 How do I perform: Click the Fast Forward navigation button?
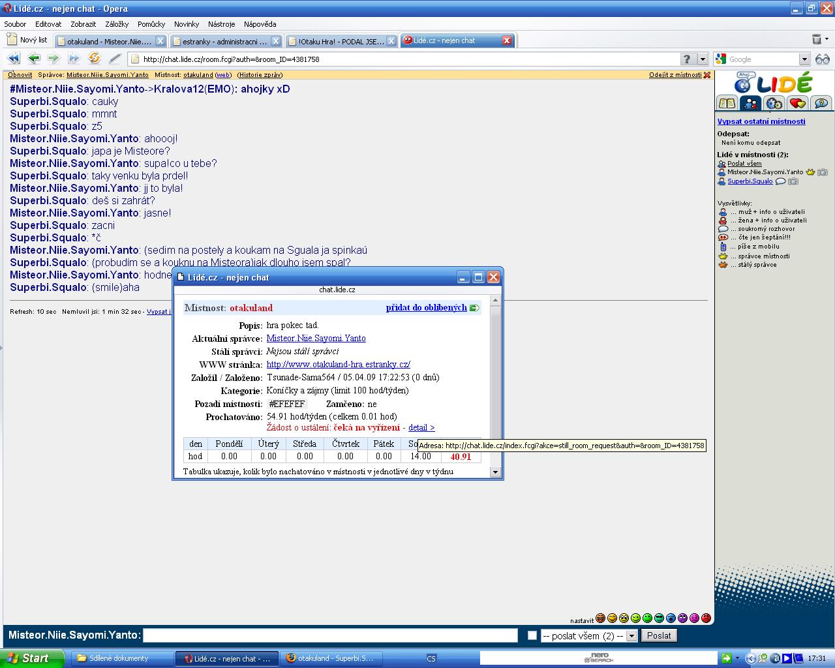pyautogui.click(x=74, y=59)
